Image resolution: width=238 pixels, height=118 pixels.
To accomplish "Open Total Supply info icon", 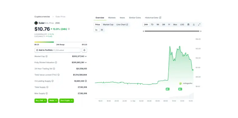I will pyautogui.click(x=47, y=87).
